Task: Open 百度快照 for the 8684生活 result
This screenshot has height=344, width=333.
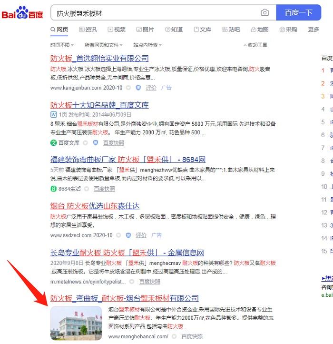Action: (x=104, y=189)
